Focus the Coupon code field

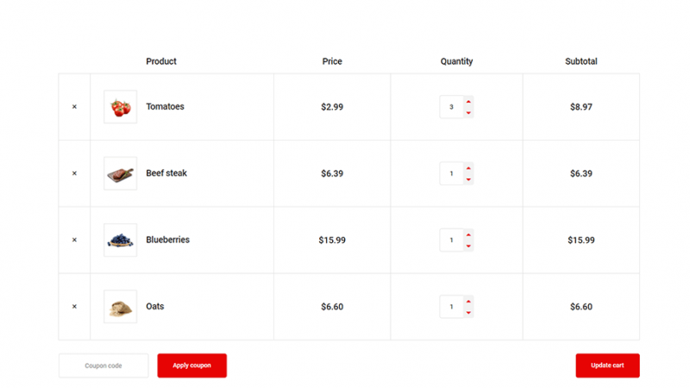point(103,366)
